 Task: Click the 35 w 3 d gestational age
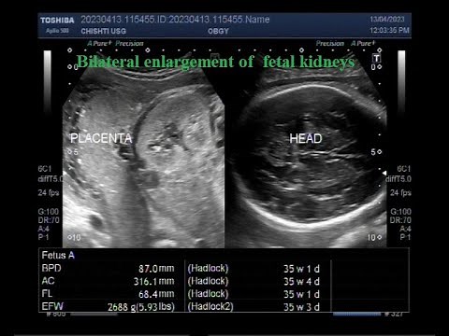tap(301, 307)
